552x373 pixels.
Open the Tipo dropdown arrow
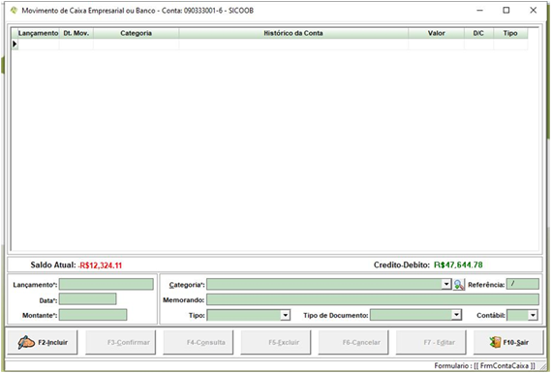285,315
